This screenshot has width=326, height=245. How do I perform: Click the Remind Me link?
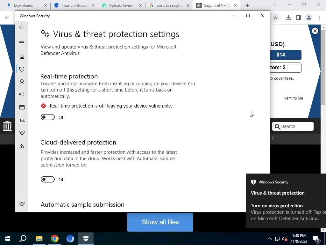pos(293,98)
